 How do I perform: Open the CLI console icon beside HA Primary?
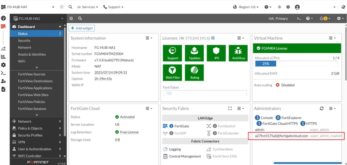[x=299, y=19]
